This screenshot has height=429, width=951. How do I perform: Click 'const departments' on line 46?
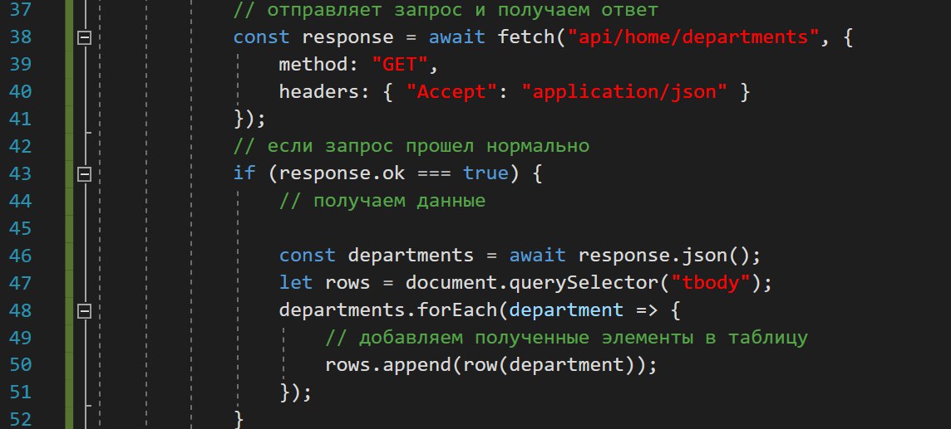point(376,256)
